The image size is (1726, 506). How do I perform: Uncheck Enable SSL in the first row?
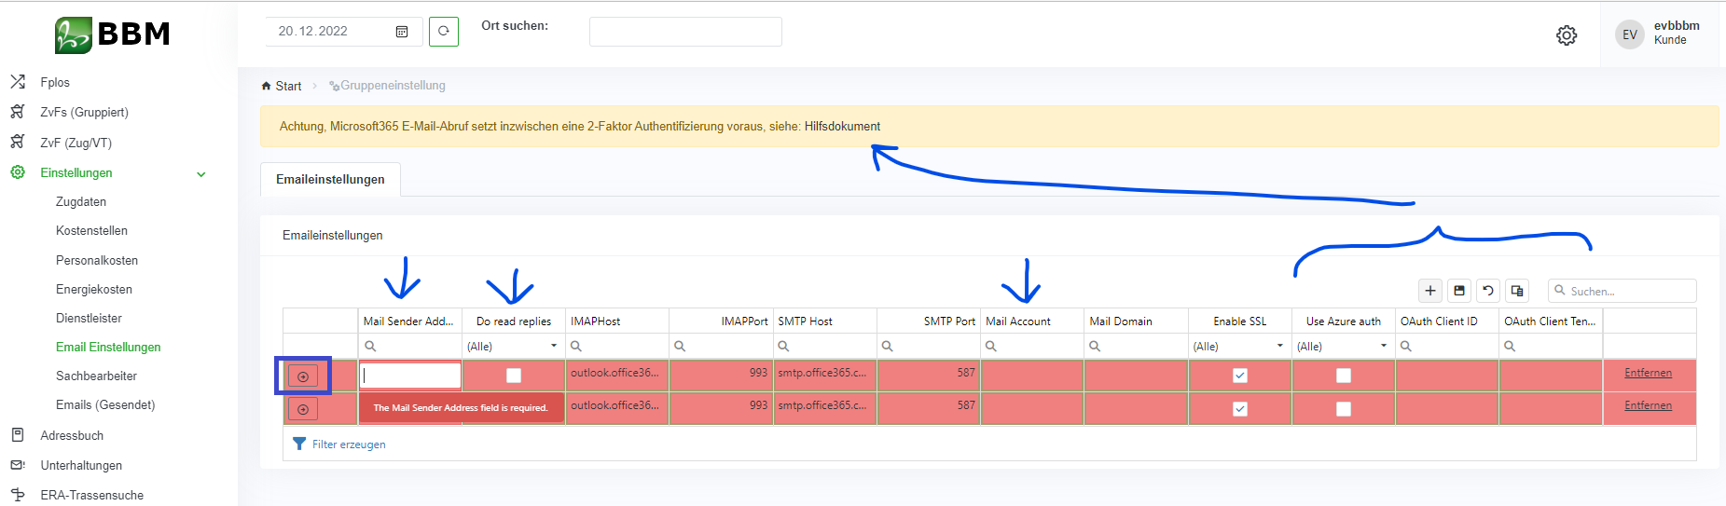[1239, 376]
